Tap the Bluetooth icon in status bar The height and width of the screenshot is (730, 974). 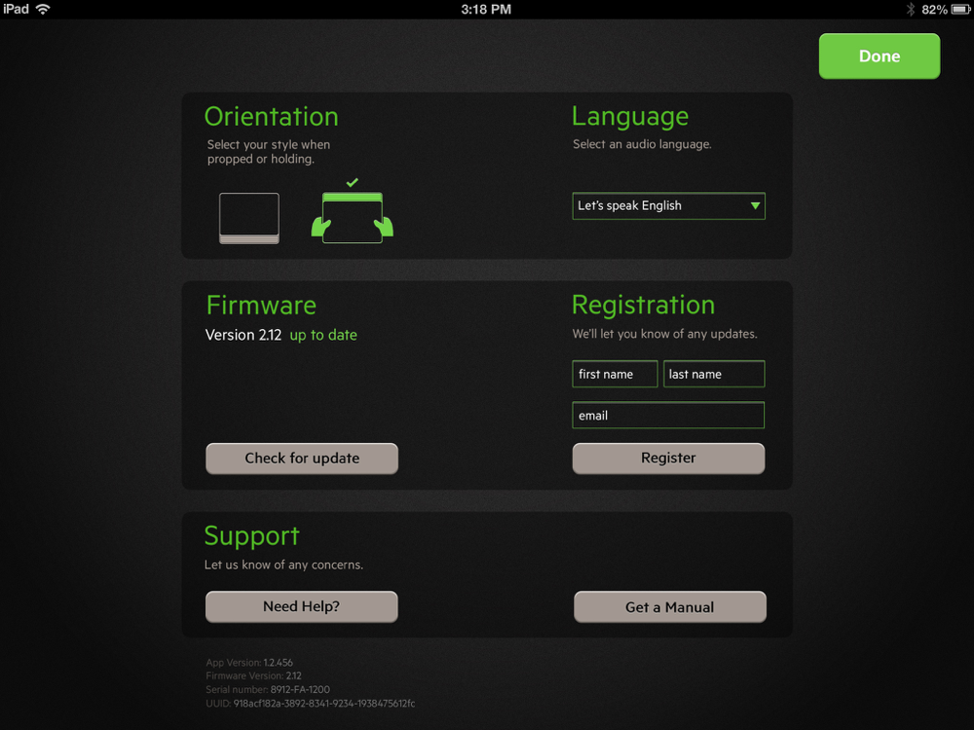click(910, 10)
